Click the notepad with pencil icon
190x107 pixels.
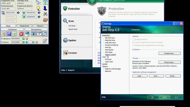45,41
